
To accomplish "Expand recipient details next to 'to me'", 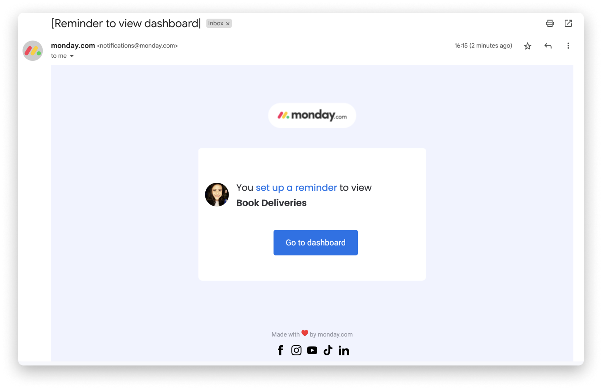I will pyautogui.click(x=72, y=56).
